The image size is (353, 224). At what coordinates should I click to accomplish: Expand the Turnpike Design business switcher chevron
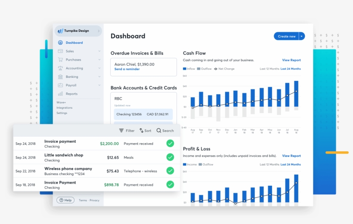[x=99, y=31]
